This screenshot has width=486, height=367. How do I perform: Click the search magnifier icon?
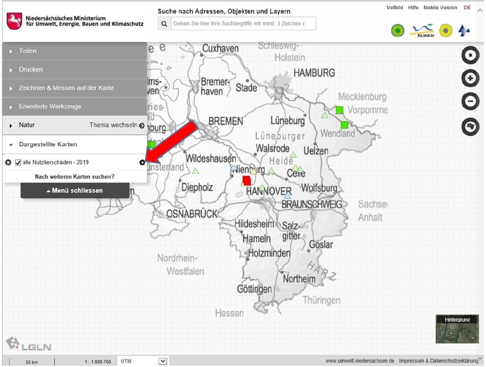click(164, 24)
